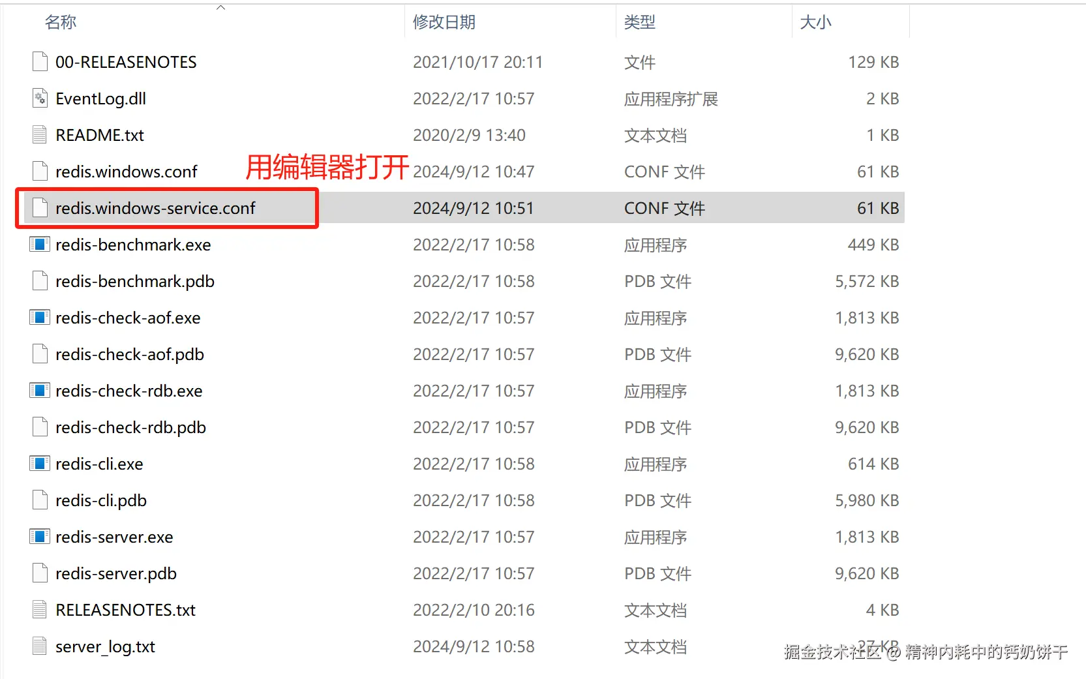Select the file name 00-RELEASENOTES

126,62
